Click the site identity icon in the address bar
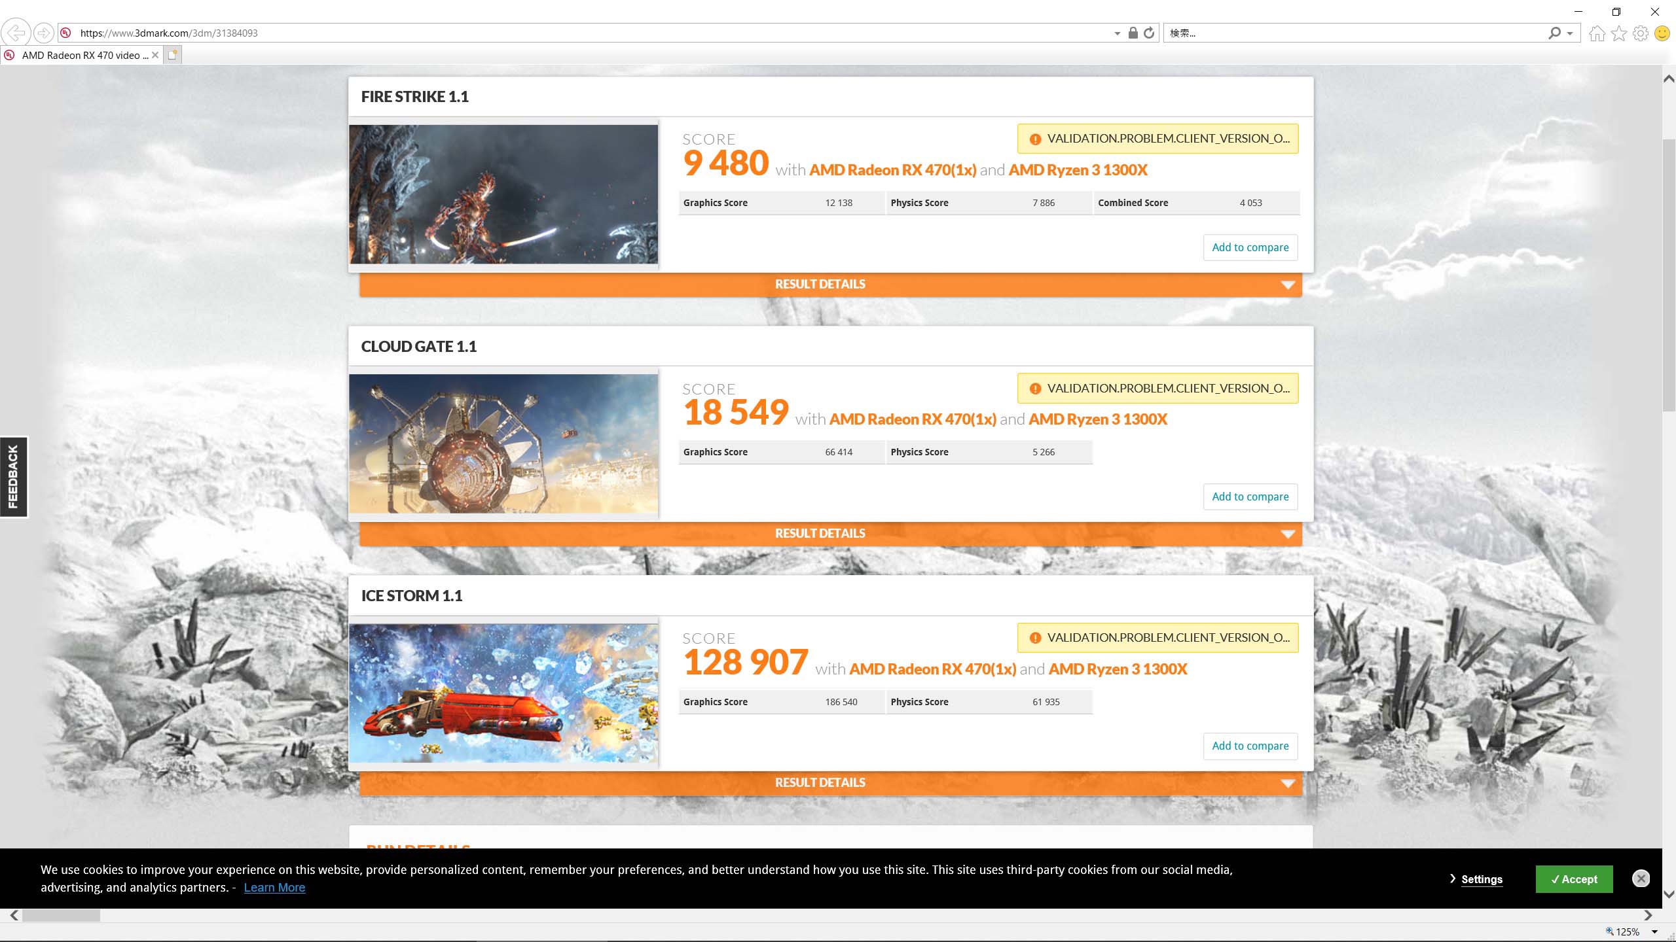Screen dimensions: 1676x942 [65, 33]
